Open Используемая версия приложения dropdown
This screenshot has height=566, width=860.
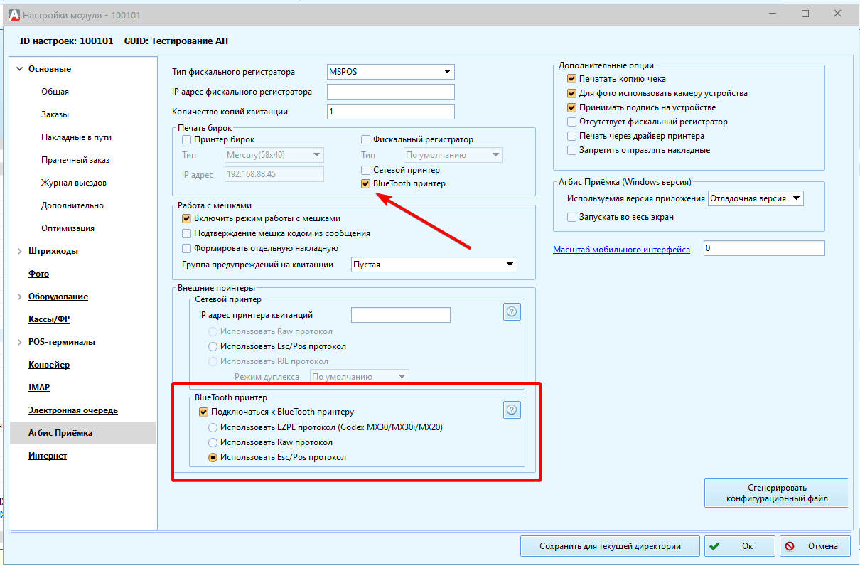tap(796, 198)
